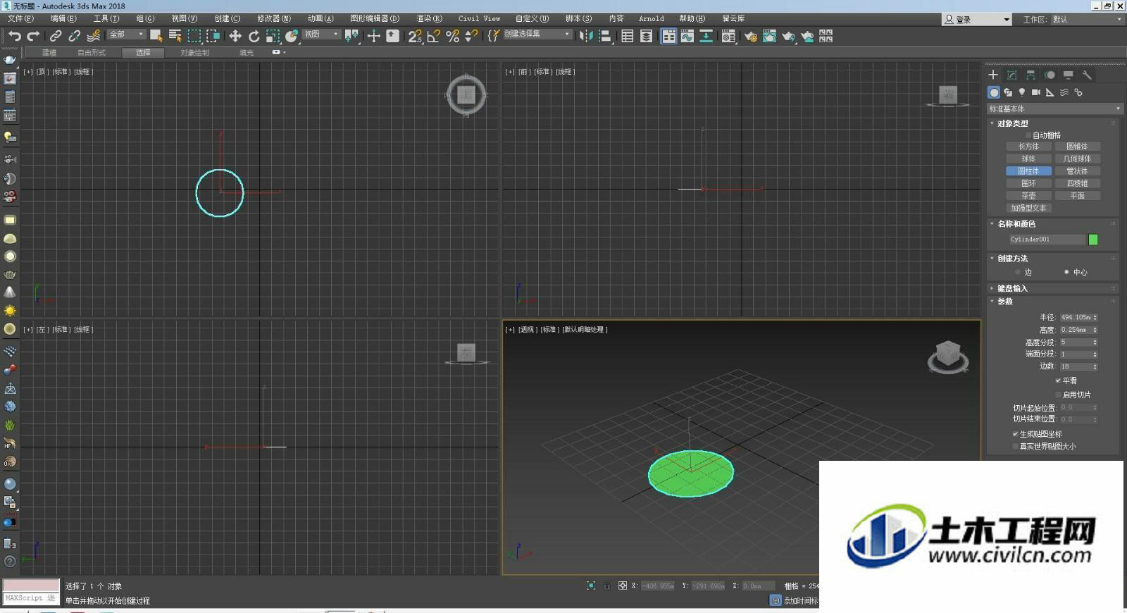Image resolution: width=1127 pixels, height=613 pixels.
Task: Collapse the 对象类型 rollout
Action: click(x=1012, y=123)
